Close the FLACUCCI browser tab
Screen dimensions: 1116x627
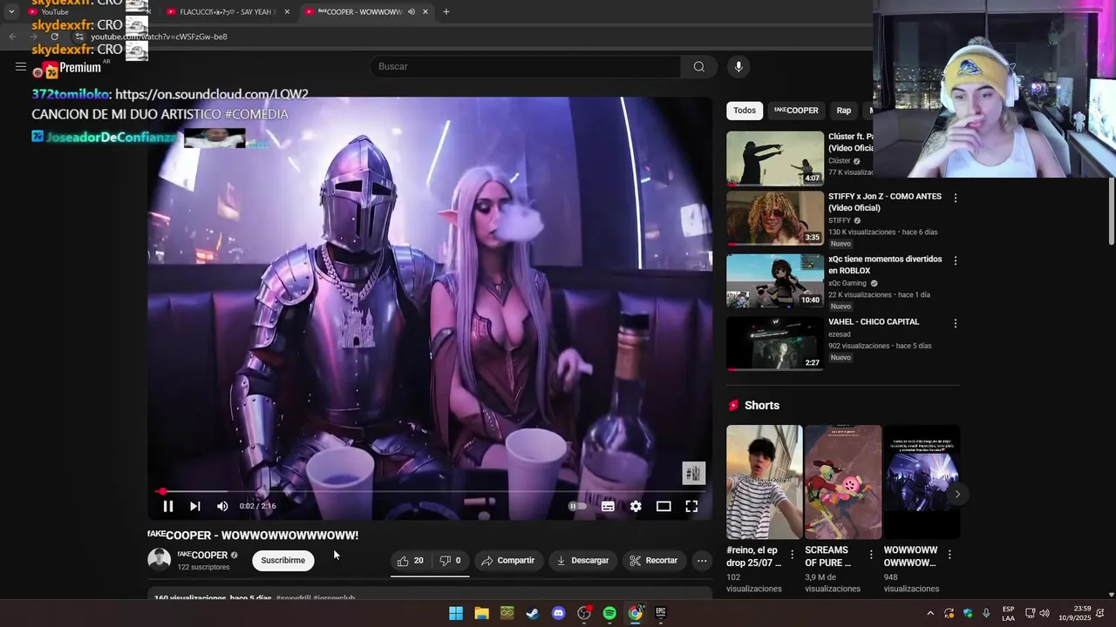pos(287,12)
